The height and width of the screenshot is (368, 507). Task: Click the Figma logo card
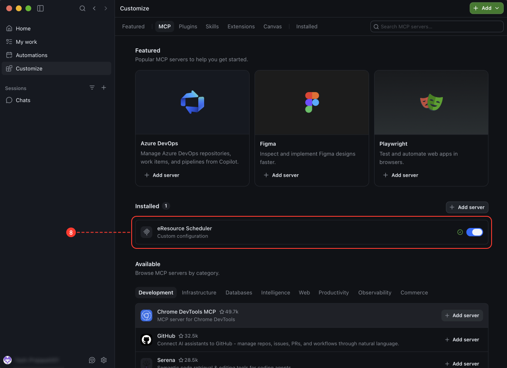pyautogui.click(x=312, y=102)
